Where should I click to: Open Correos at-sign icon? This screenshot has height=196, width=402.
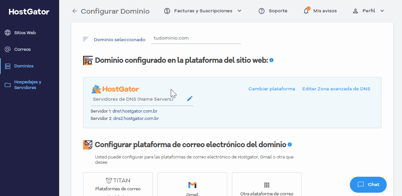8,49
